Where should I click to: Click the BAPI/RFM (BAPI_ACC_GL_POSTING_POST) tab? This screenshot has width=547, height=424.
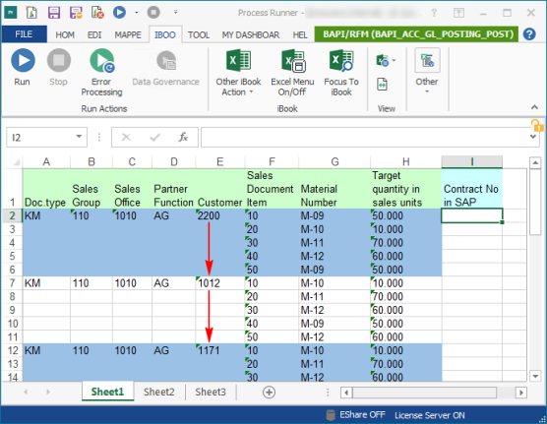pos(417,34)
